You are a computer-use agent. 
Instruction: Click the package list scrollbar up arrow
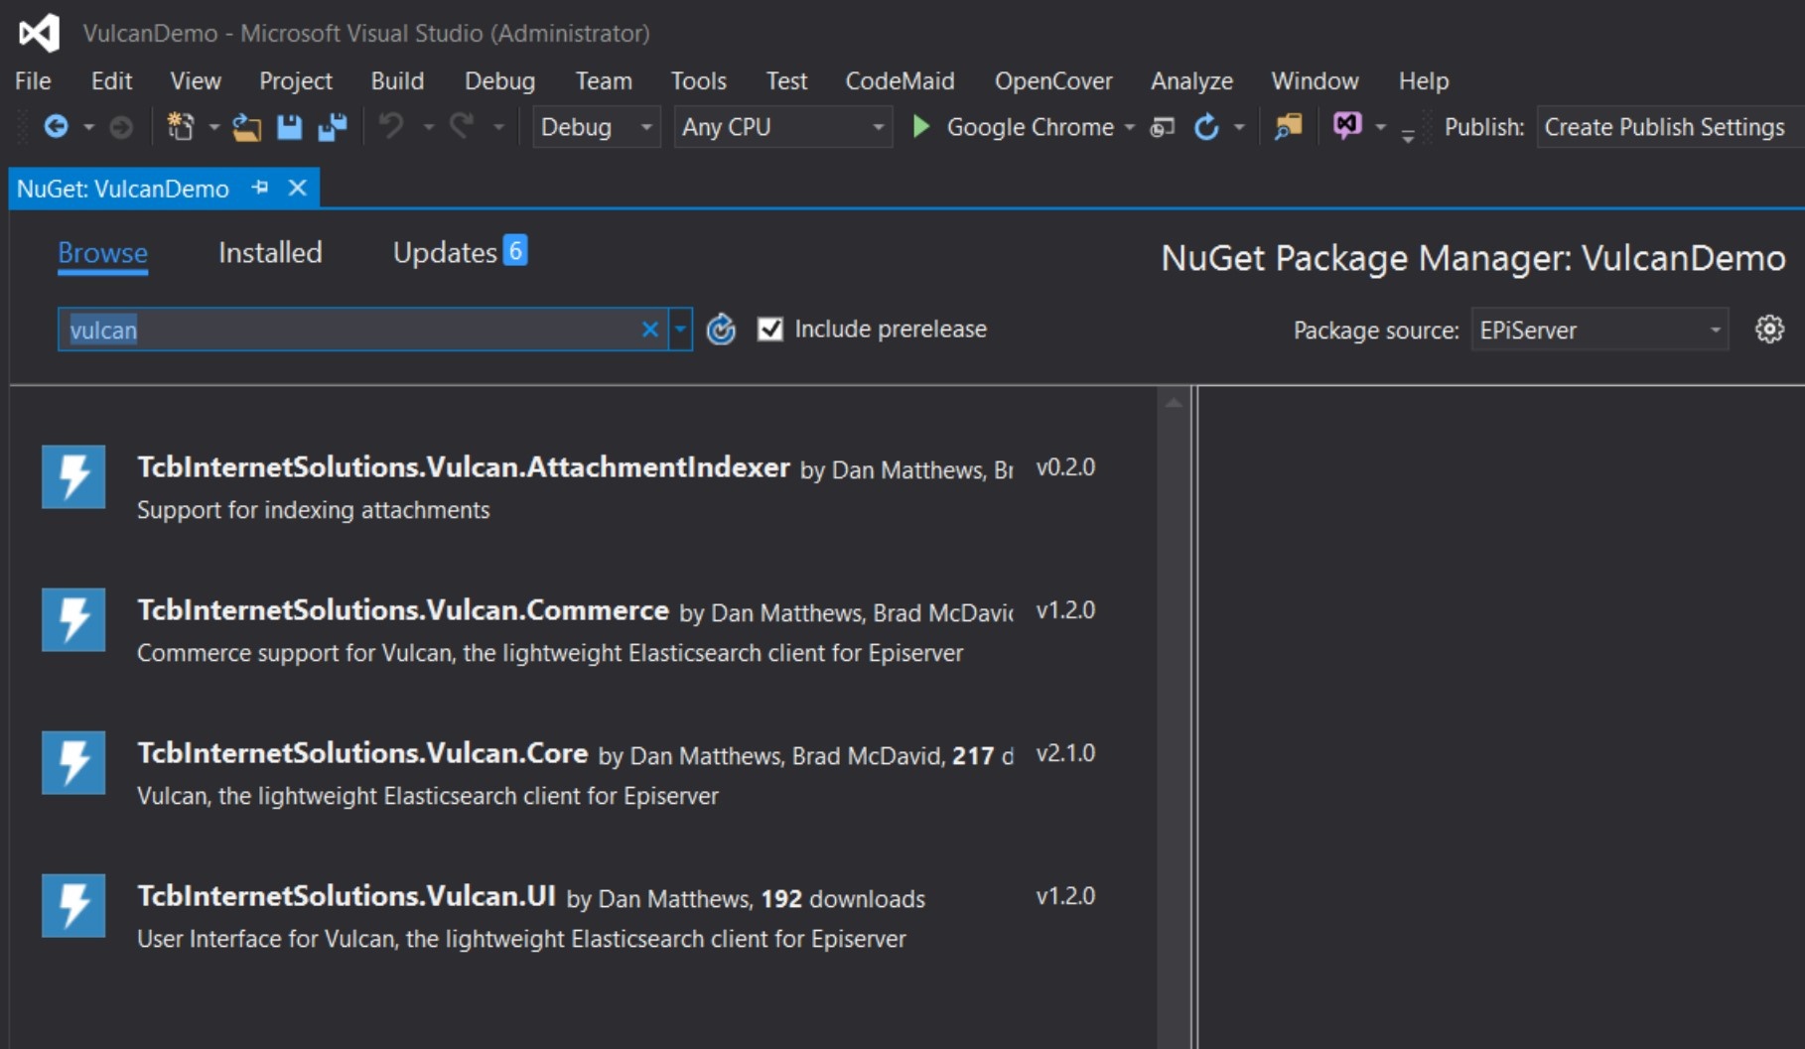(1173, 402)
